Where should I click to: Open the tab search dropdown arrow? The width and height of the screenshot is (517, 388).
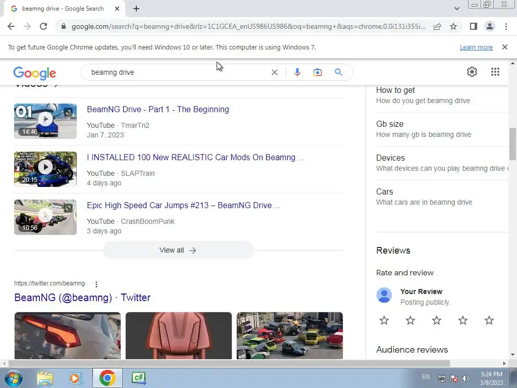pos(456,9)
